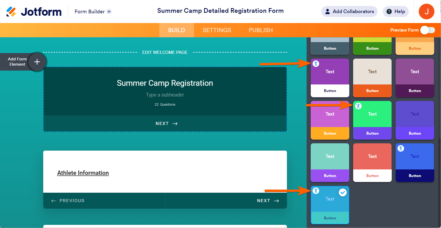Click the plus Add Form Element icon
This screenshot has width=441, height=228.
[37, 62]
